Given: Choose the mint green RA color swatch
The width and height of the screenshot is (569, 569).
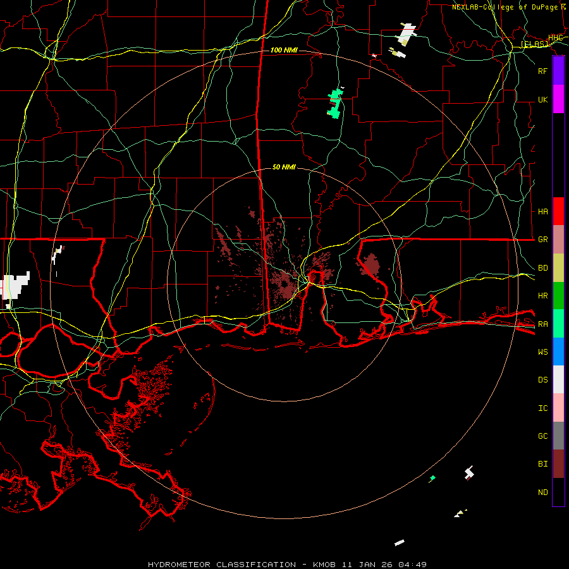Looking at the screenshot, I should coord(558,324).
